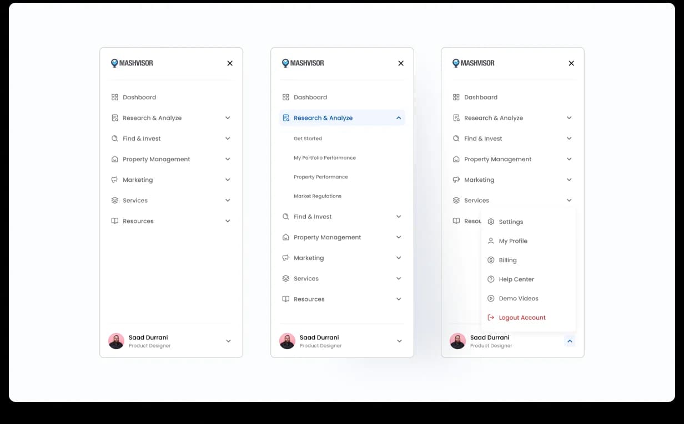Close the middle sidebar panel with X
This screenshot has height=424, width=684.
click(x=401, y=63)
